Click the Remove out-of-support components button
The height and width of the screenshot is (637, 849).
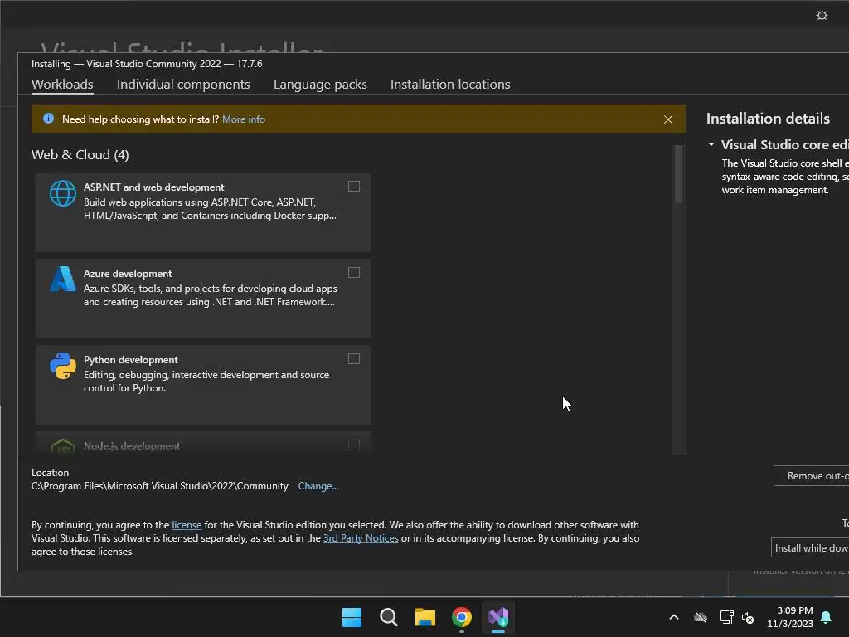pos(811,476)
